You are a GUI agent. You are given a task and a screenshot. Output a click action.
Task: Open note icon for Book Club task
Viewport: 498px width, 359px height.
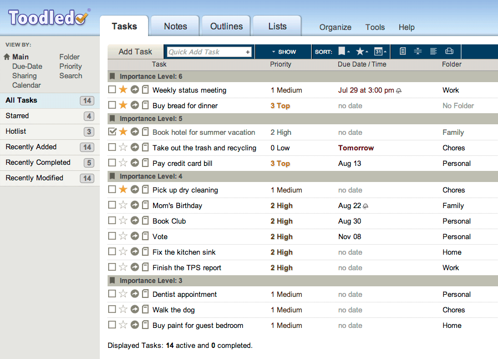(145, 221)
